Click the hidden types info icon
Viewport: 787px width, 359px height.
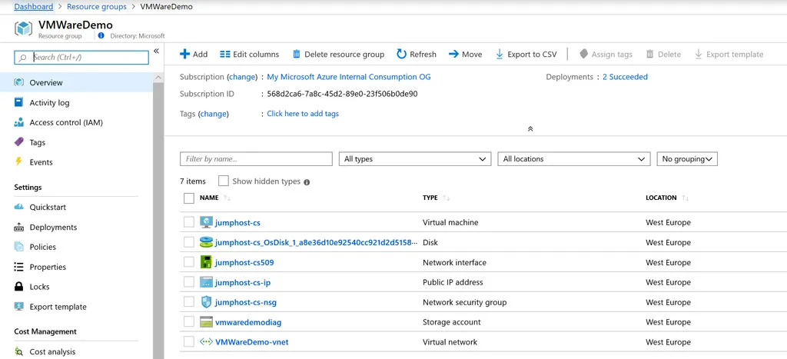coord(307,182)
